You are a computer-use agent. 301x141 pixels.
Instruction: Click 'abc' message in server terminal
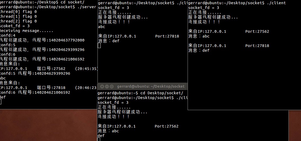3,78
